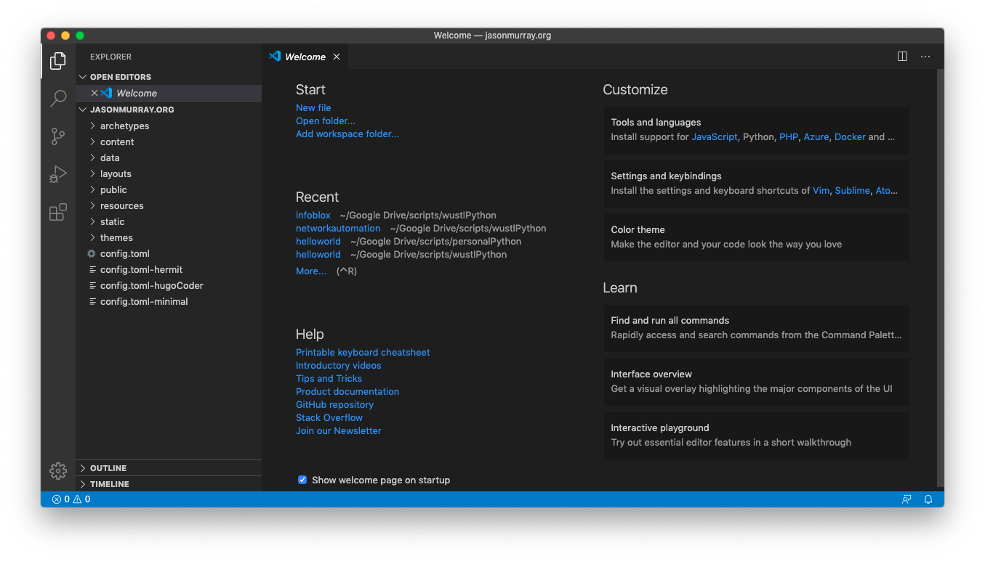Screen dimensions: 985x561
Task: Click errors and warnings status indicator
Action: [71, 499]
